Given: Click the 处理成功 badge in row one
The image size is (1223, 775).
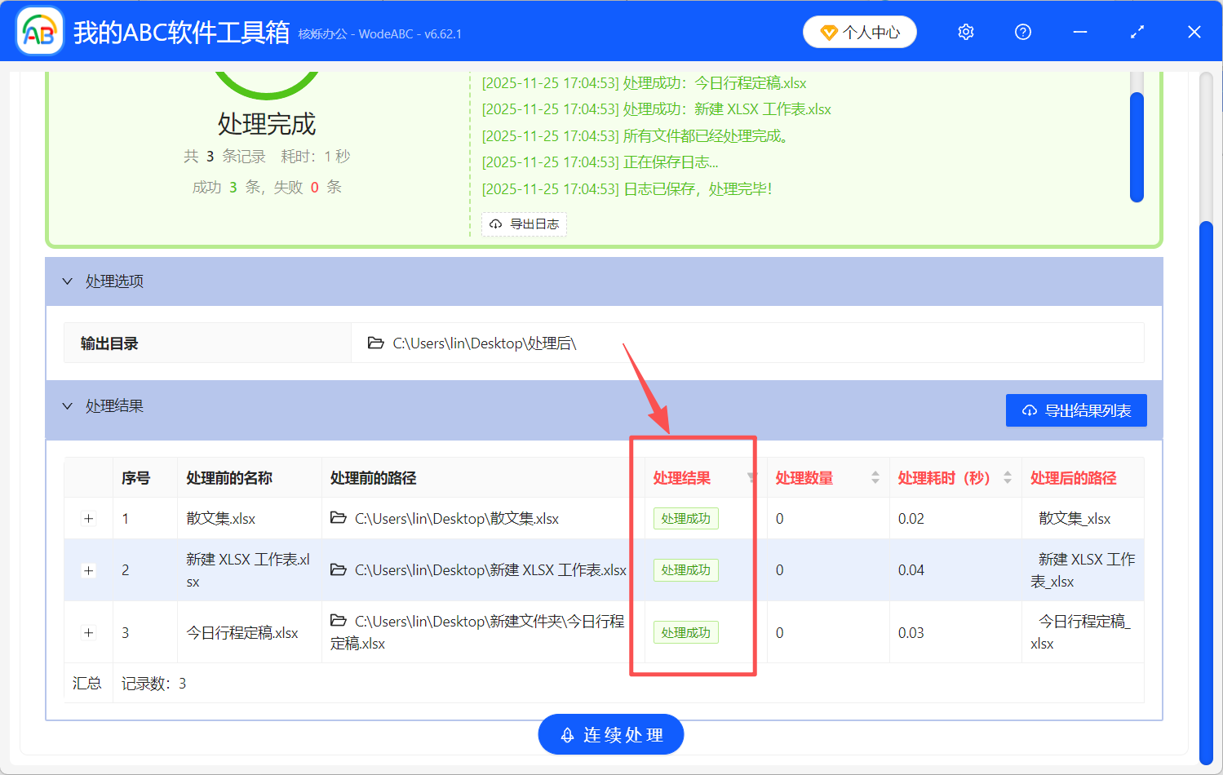Looking at the screenshot, I should click(685, 518).
